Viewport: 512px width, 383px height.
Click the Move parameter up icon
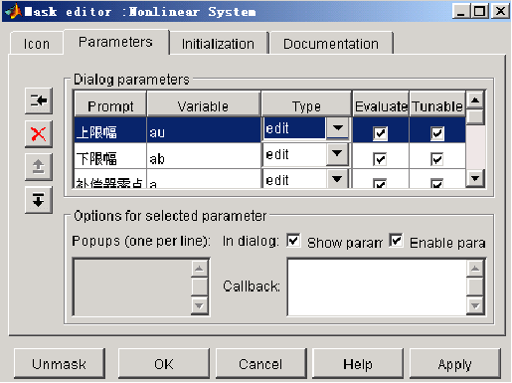pos(39,167)
